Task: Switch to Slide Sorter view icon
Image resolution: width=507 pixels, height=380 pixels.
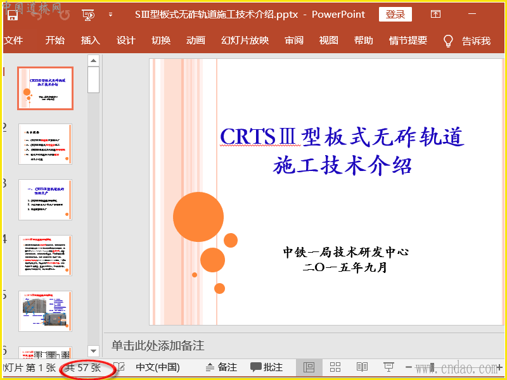Action: coord(335,367)
